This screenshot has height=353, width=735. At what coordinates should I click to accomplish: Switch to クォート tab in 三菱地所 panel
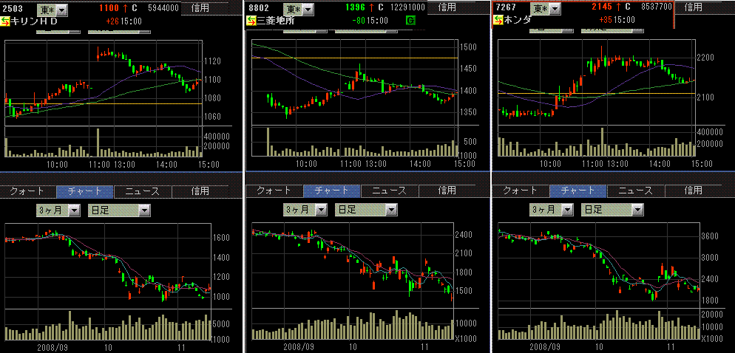pos(274,191)
